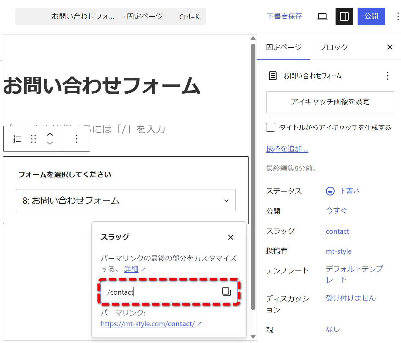Click the editor scroll up arrow
The width and height of the screenshot is (401, 343).
(253, 39)
